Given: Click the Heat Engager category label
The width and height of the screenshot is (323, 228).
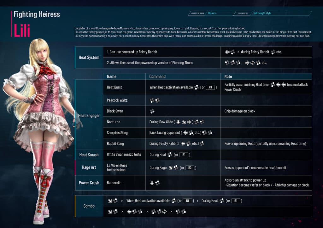Looking at the screenshot, I should pyautogui.click(x=89, y=116).
